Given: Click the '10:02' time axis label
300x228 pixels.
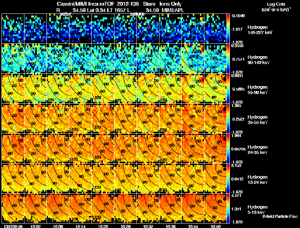Looking at the screenshot, I should tap(35, 226).
